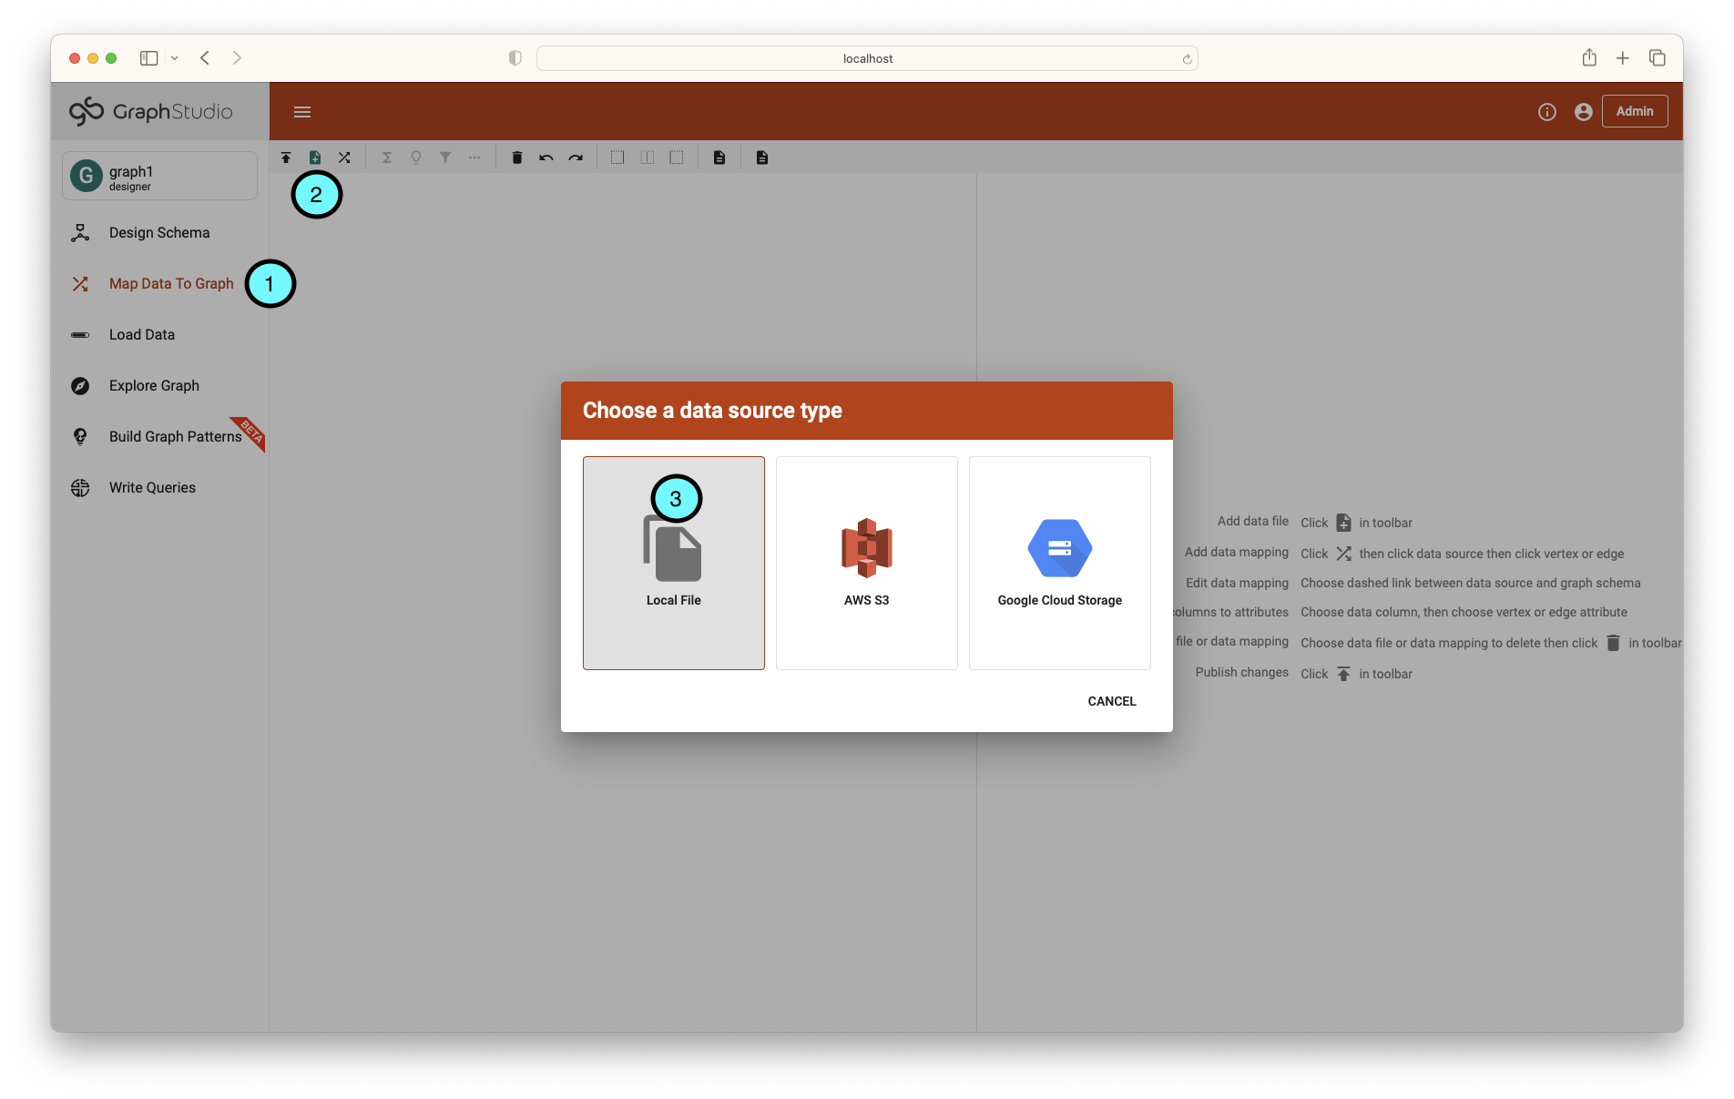Open Write Queries in the sidebar
Screen dimensions: 1734x1099
(x=159, y=488)
